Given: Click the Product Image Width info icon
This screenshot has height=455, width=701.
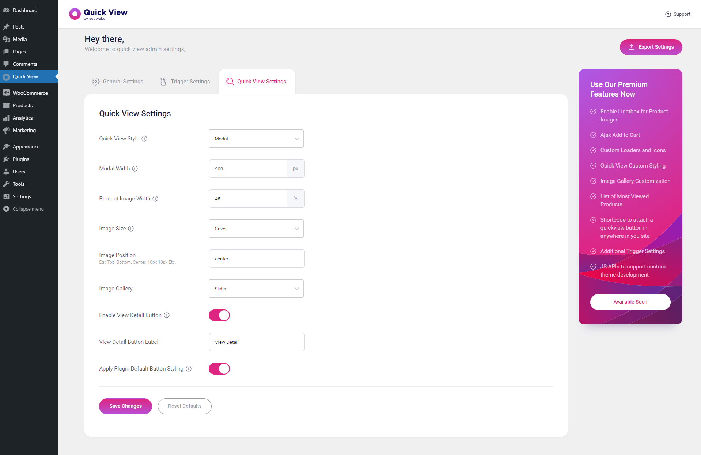Looking at the screenshot, I should 155,199.
